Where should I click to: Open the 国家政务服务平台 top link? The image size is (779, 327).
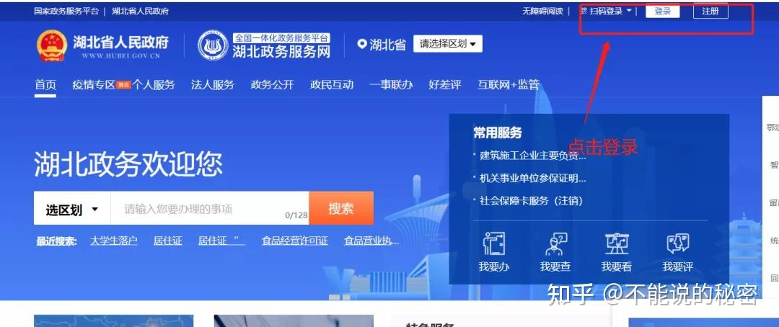click(66, 12)
